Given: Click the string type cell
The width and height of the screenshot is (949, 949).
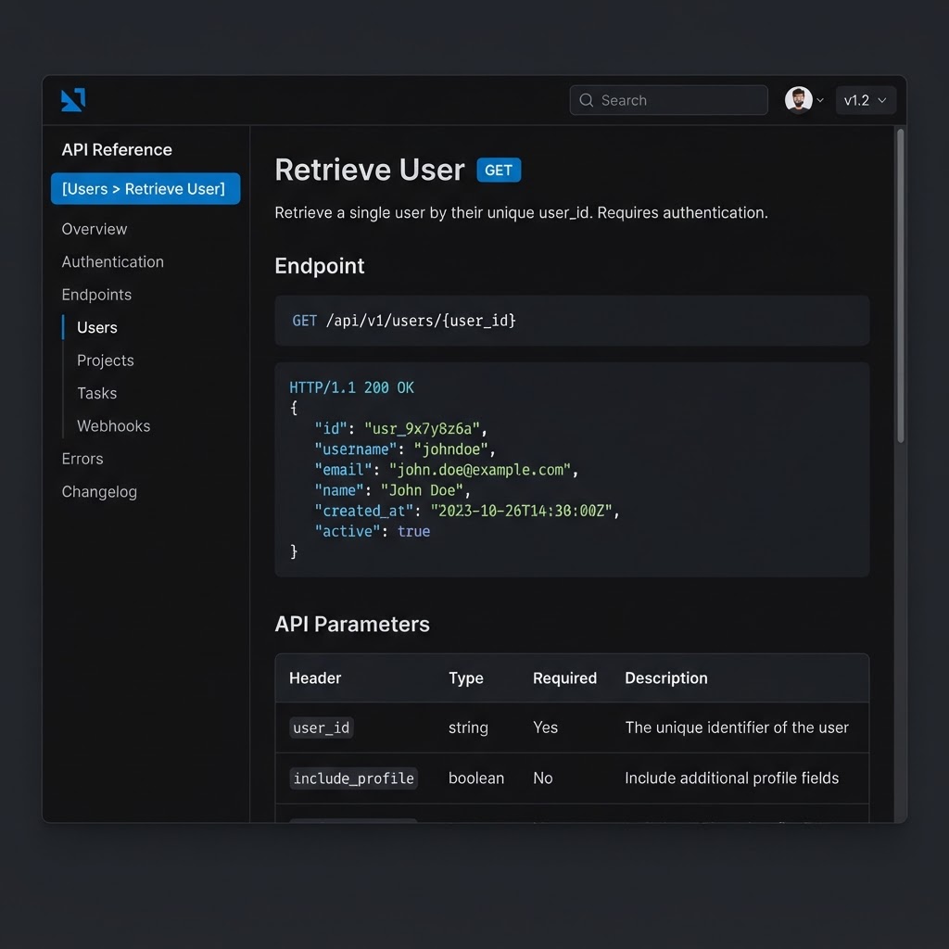Looking at the screenshot, I should [468, 728].
